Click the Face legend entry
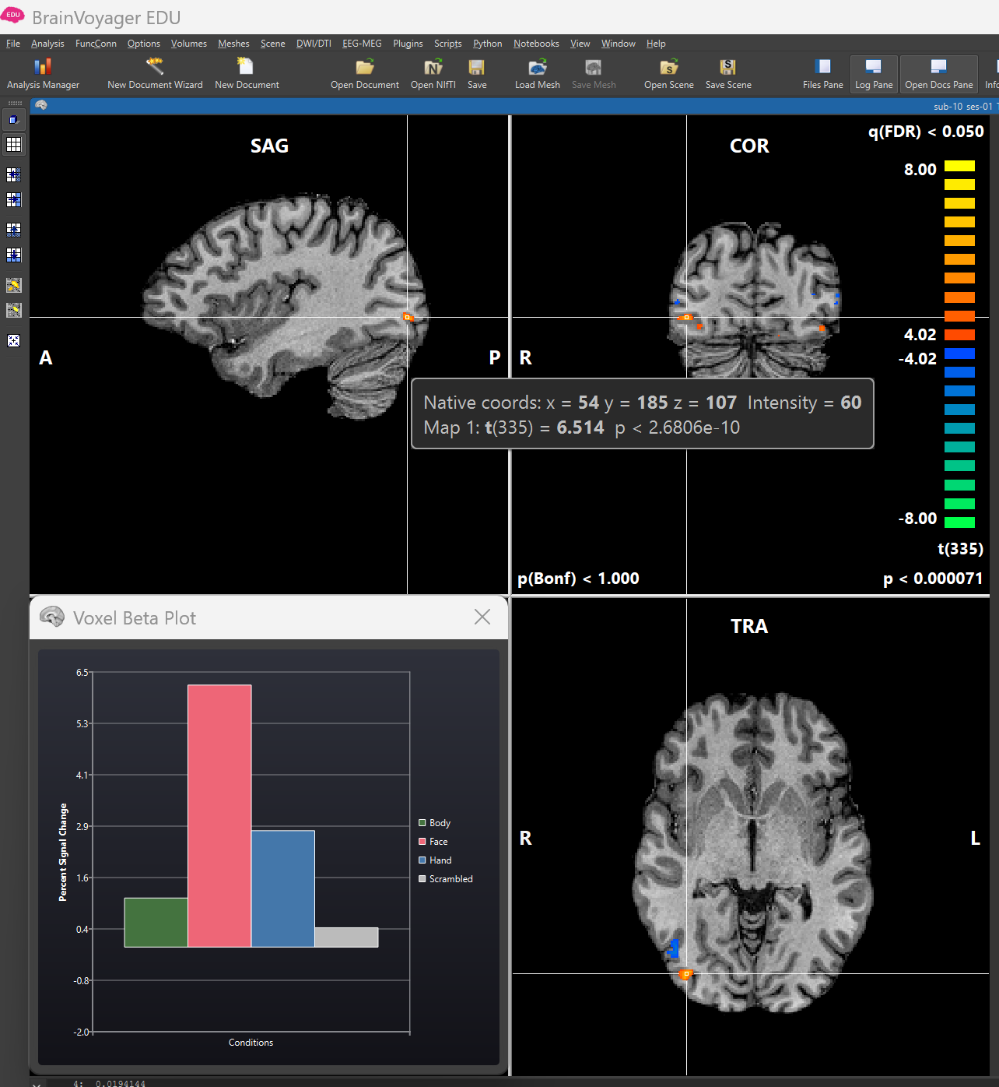 tap(433, 842)
